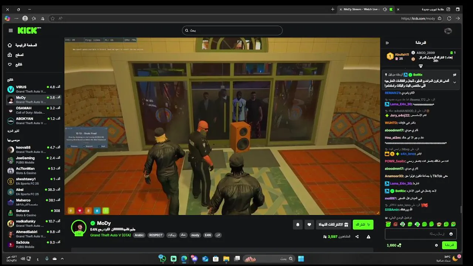Viewport: 473px width, 266px height.
Task: Click inside the Kick search box
Action: point(232,30)
